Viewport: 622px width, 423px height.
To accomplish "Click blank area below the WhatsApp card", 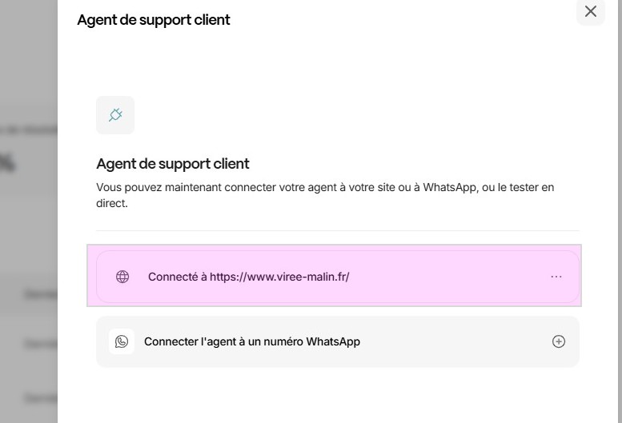I will click(337, 396).
